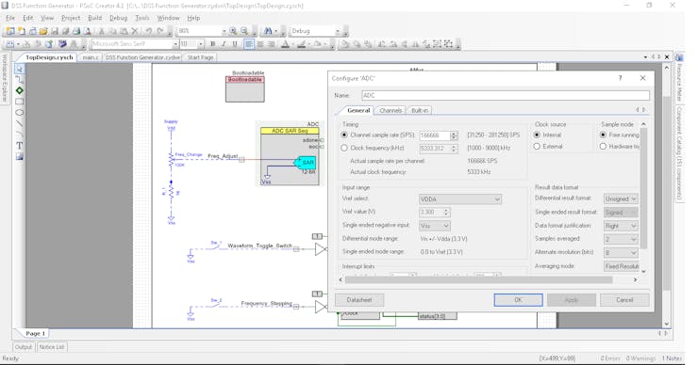The image size is (698, 365).
Task: Click the Datasheet button
Action: coord(359,300)
